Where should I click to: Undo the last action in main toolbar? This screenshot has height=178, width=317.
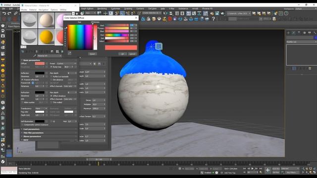[4, 13]
